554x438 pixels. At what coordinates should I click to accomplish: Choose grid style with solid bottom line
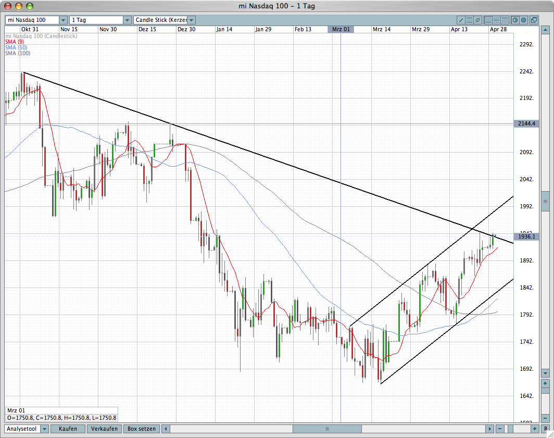click(x=488, y=20)
